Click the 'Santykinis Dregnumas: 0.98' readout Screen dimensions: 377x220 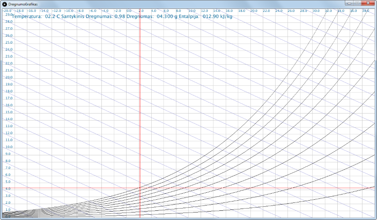pyautogui.click(x=93, y=17)
